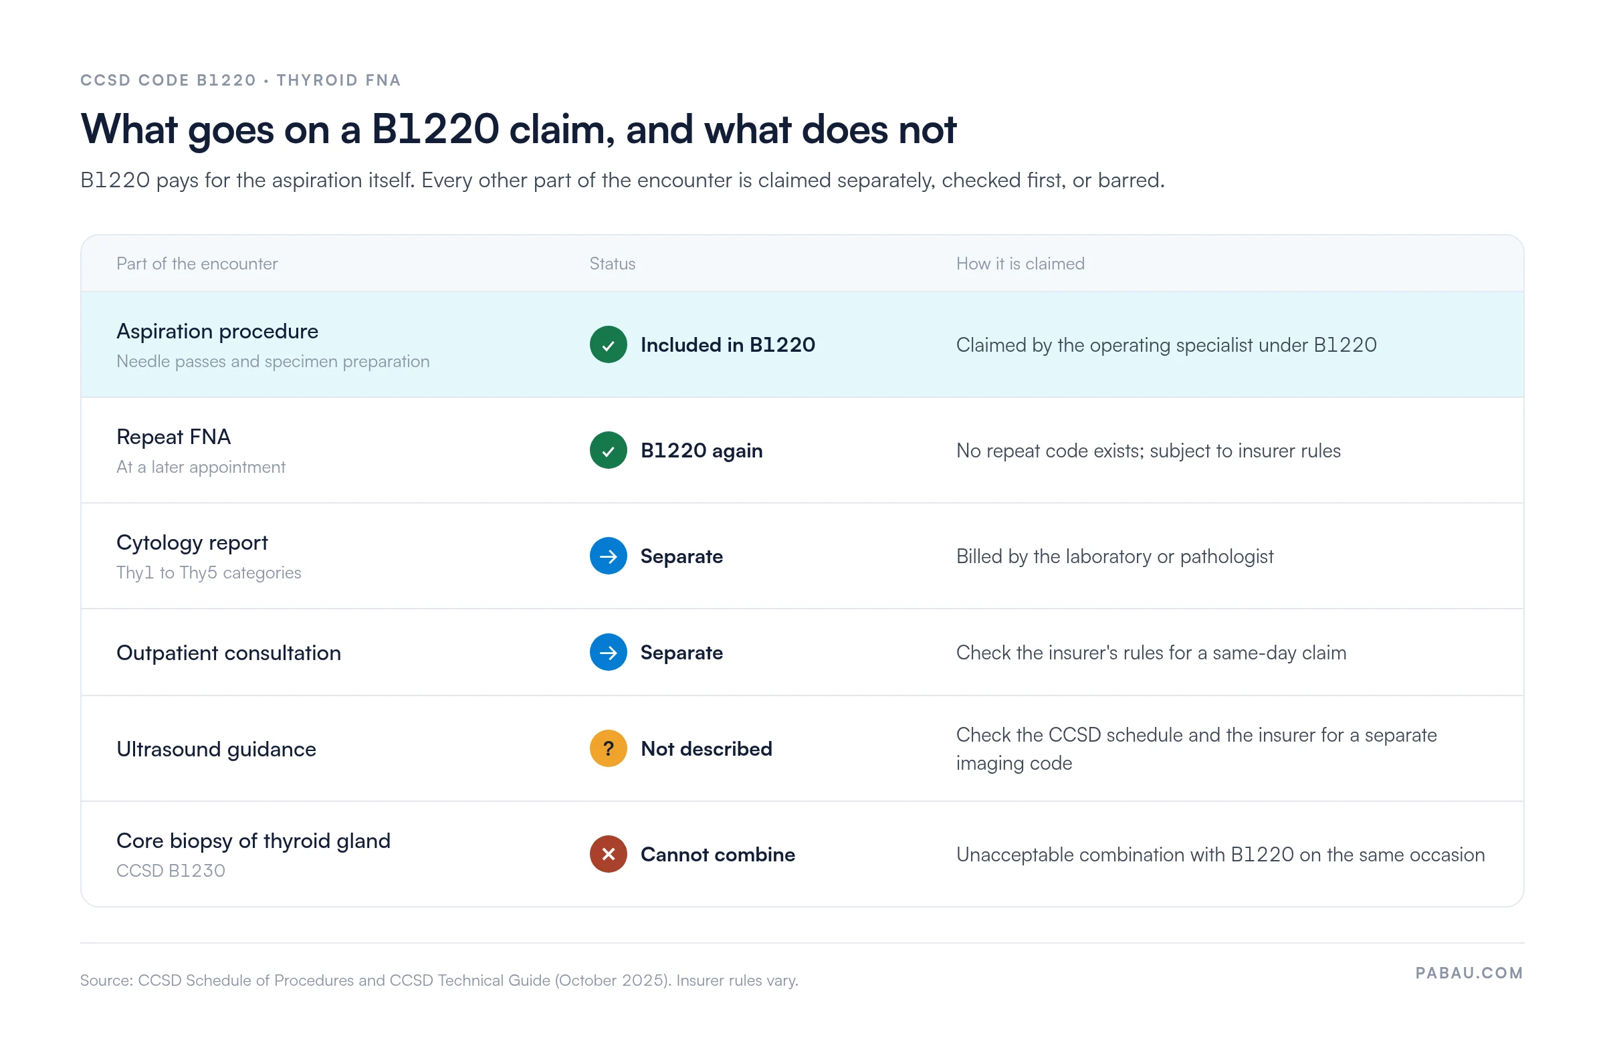Click the 'CCSD CODE B1220 · THYROID FNA' eyebrow text
The width and height of the screenshot is (1605, 1058).
[241, 80]
